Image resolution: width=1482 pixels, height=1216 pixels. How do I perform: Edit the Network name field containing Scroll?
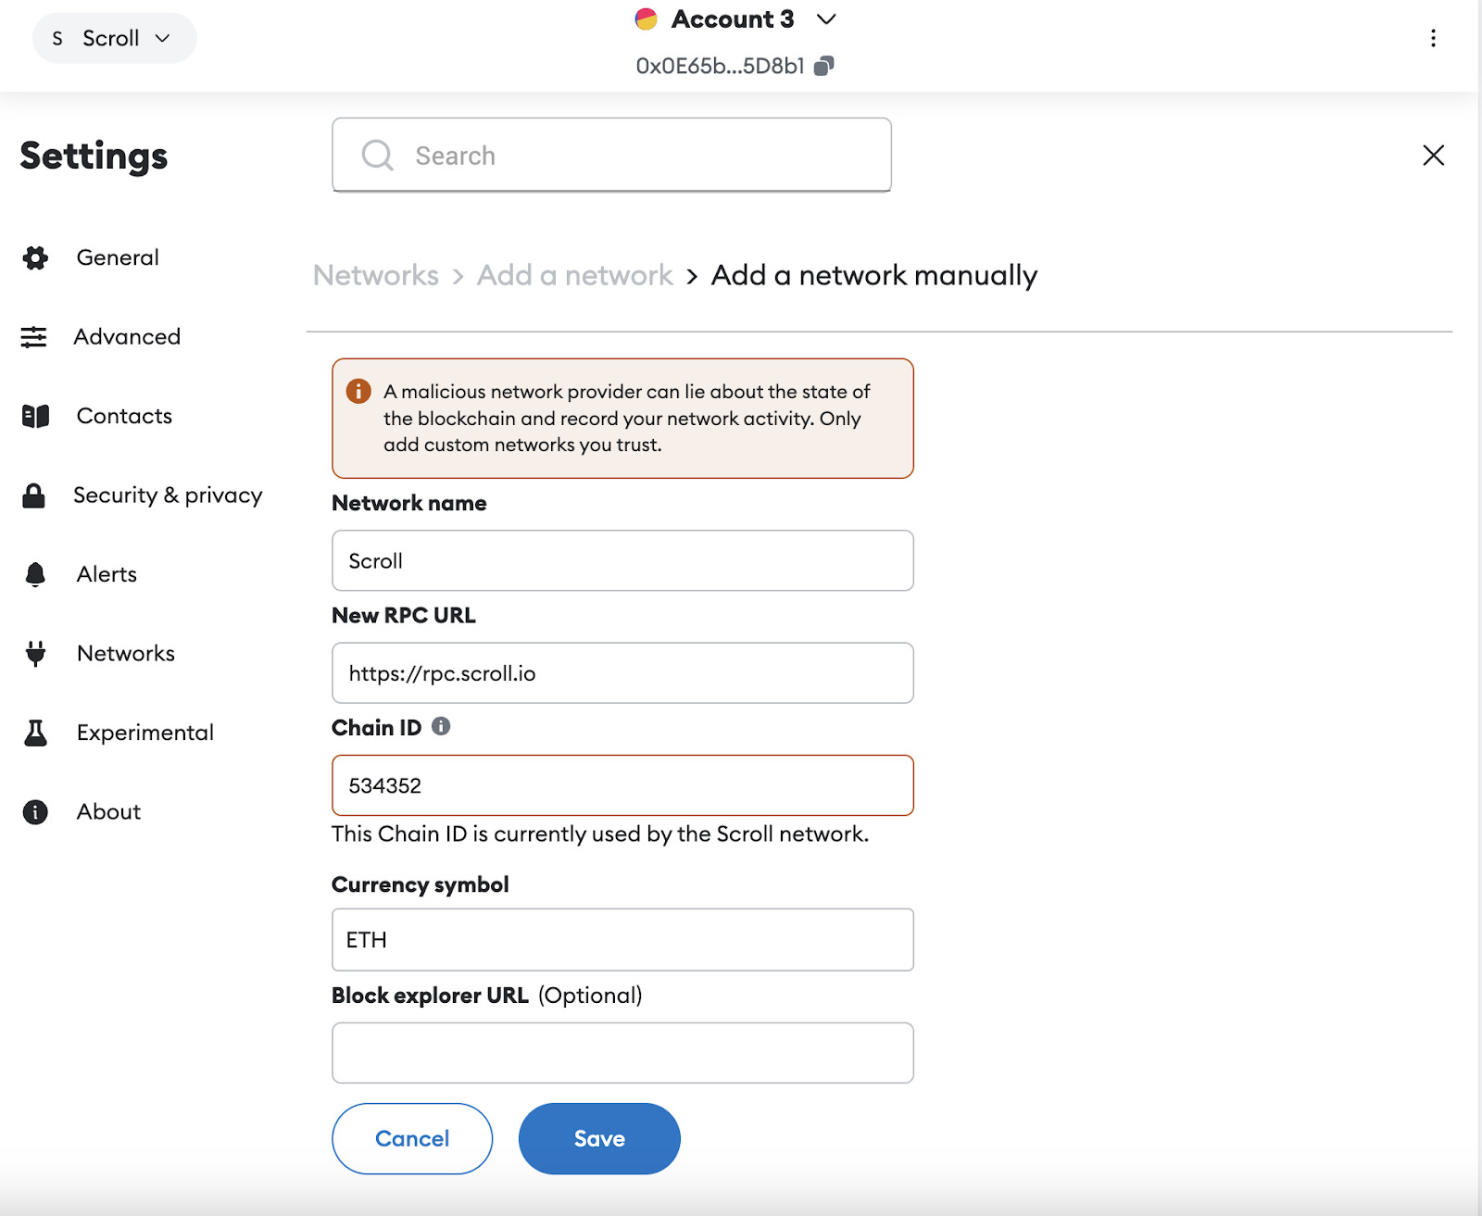click(x=622, y=560)
